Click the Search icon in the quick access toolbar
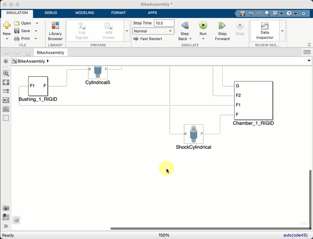Viewport: 313px width, 239px height. pyautogui.click(x=267, y=13)
